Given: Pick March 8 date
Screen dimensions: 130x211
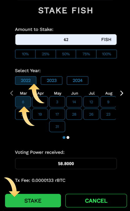Looking at the screenshot, I should [x=23, y=102].
